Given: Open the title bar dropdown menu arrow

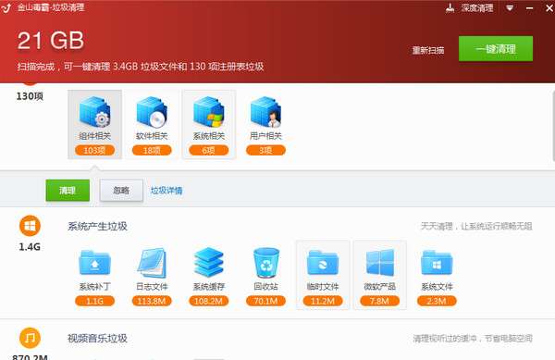Looking at the screenshot, I should 510,7.
